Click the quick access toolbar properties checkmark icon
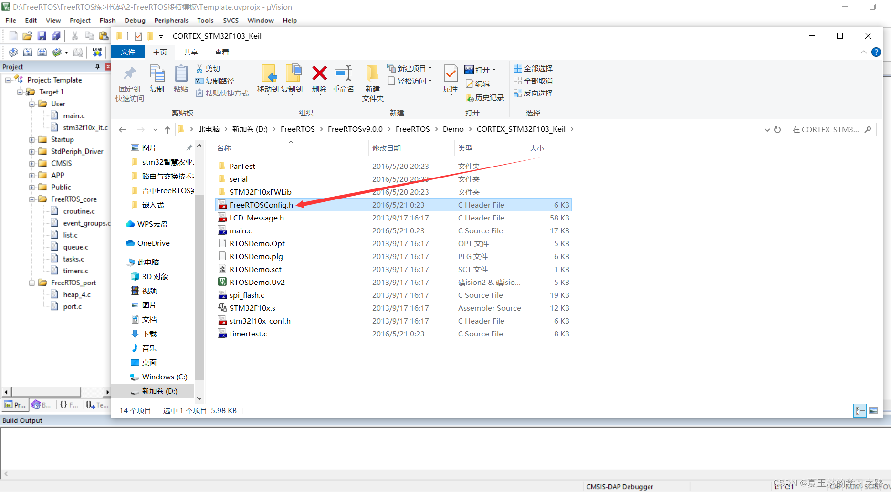 click(138, 36)
